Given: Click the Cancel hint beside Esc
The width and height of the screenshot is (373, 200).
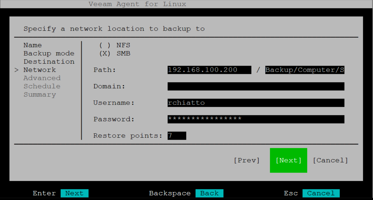Looking at the screenshot, I should click(x=321, y=193).
